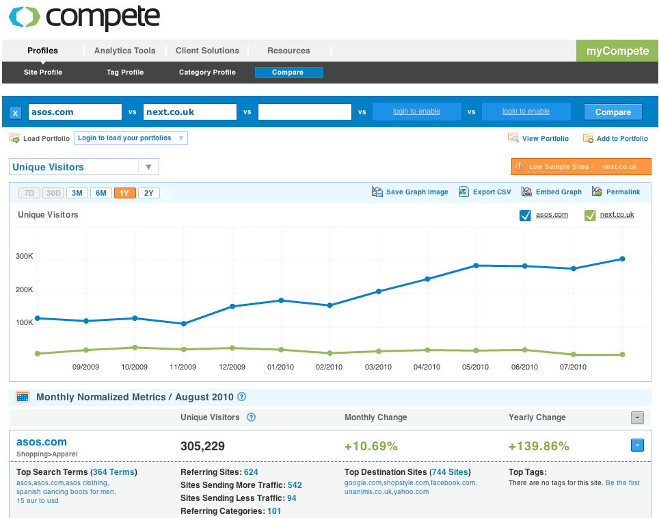Click the myCompete button

(617, 51)
